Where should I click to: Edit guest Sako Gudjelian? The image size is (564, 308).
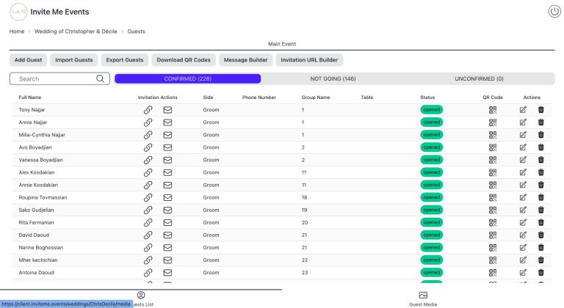pyautogui.click(x=523, y=210)
